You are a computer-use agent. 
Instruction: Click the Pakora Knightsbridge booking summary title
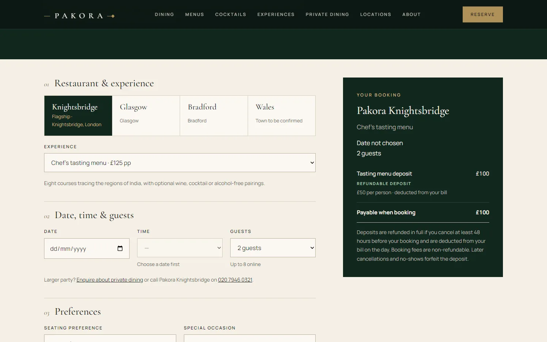coord(403,111)
